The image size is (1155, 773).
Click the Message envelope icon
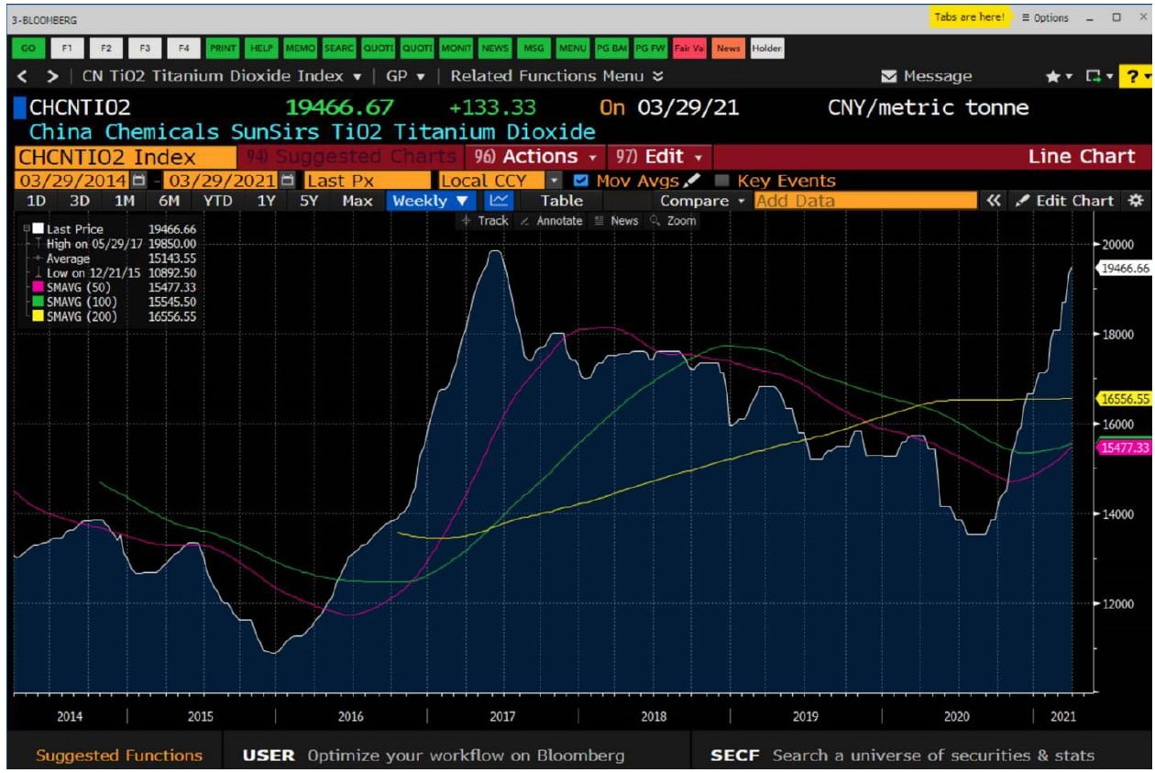888,76
